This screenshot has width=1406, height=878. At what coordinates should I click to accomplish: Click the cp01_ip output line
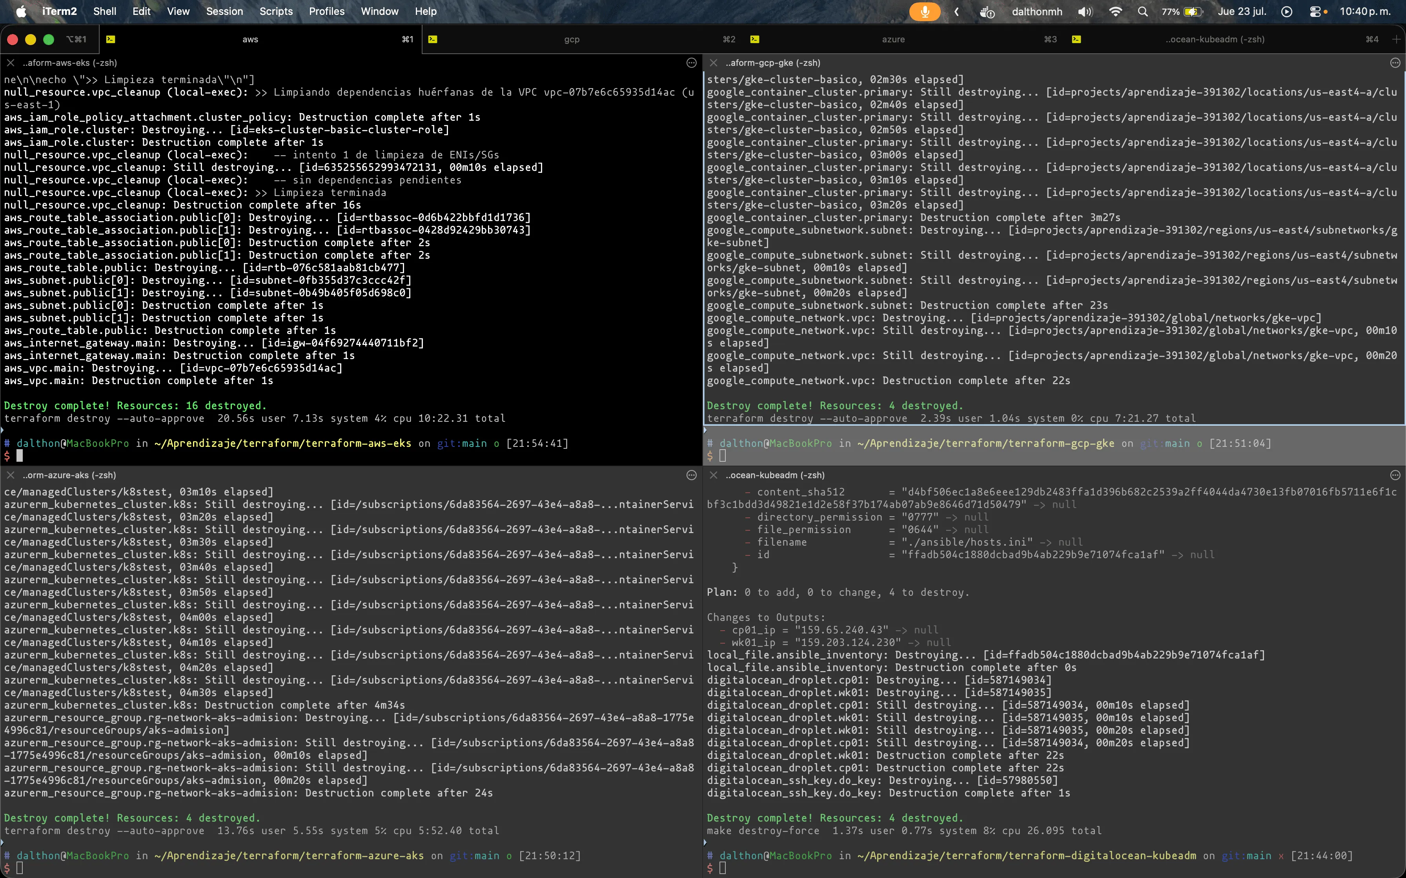[829, 630]
